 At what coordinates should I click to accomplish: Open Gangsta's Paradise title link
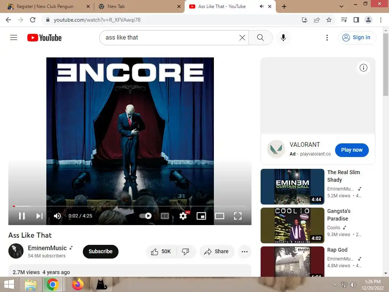(x=338, y=215)
